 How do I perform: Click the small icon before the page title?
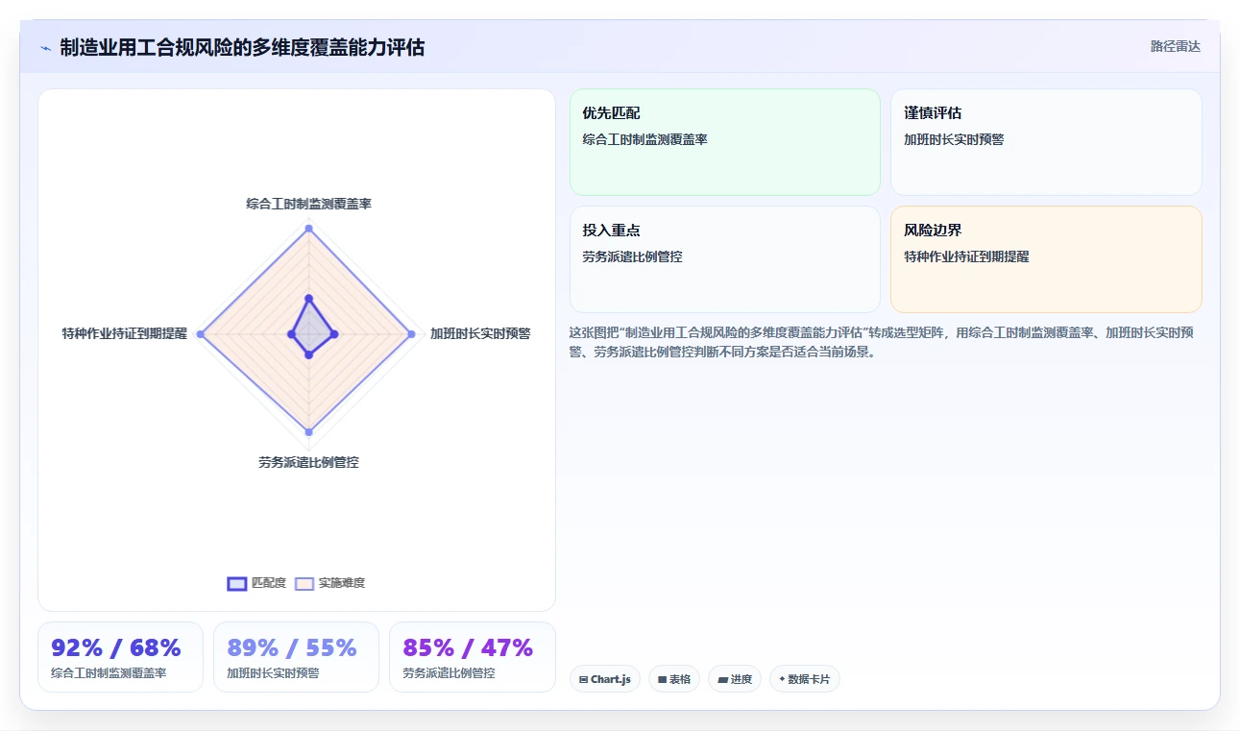[45, 48]
